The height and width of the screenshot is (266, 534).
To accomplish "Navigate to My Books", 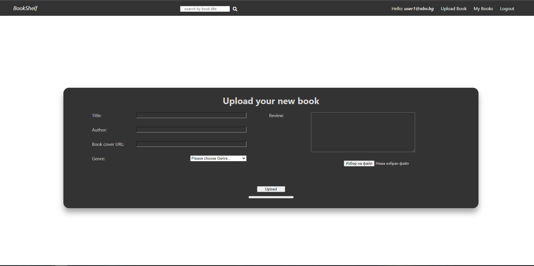I will click(x=483, y=8).
